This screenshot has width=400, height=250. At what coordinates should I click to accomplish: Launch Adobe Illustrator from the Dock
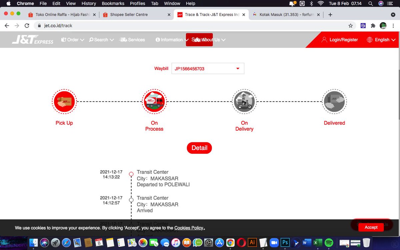coord(252,242)
